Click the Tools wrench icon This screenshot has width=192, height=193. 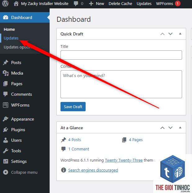(6, 151)
